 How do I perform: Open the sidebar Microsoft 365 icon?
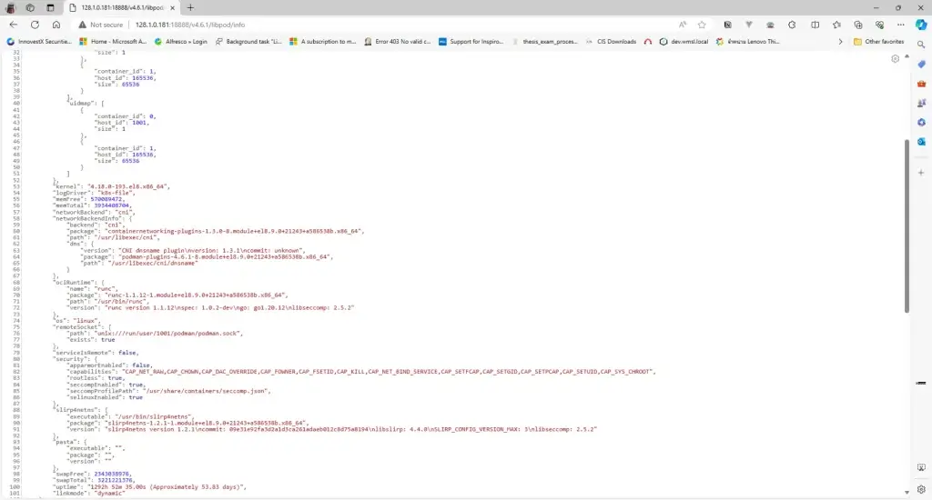point(921,123)
